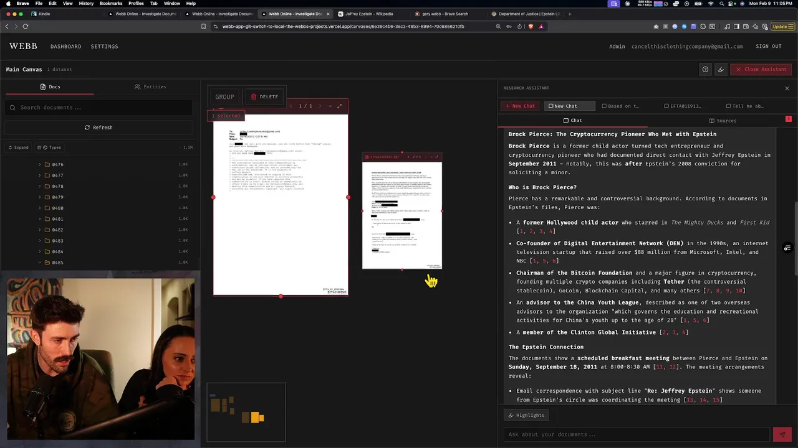Open the 'Based on t...' chat tab
Image resolution: width=798 pixels, height=448 pixels.
coord(621,106)
